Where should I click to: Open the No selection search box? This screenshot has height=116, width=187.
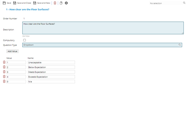click(x=166, y=3)
